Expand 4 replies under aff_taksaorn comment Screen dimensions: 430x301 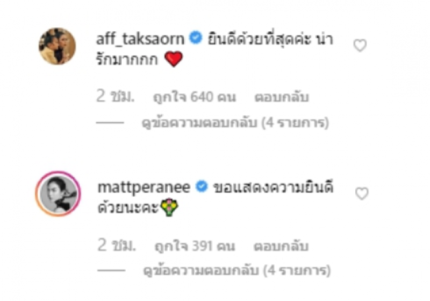[235, 123]
